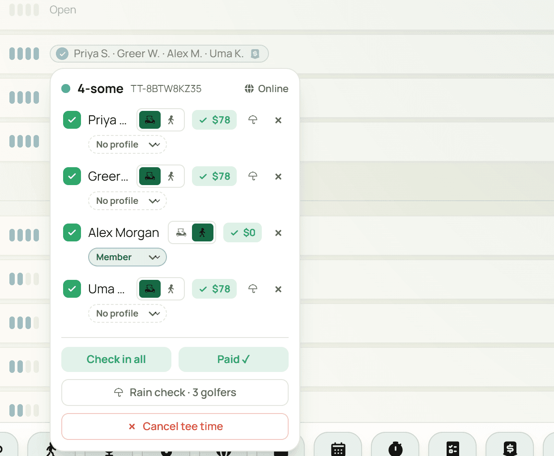Screen dimensions: 554x456
Task: Click the Check in all button
Action: click(x=116, y=359)
